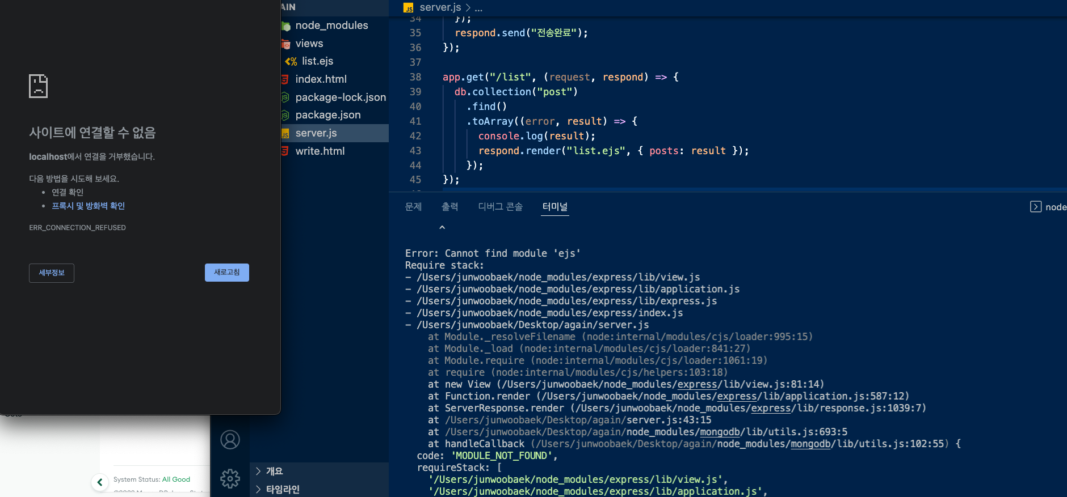
Task: Click the respond.render line 43 code
Action: (x=614, y=151)
